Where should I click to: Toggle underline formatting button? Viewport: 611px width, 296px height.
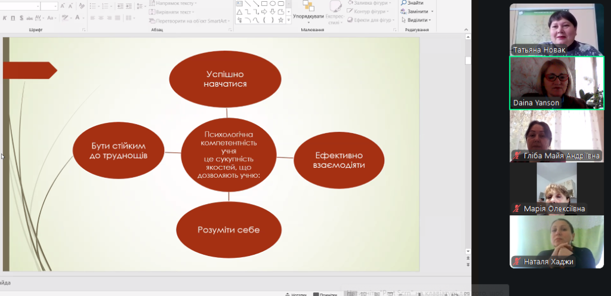tap(13, 18)
